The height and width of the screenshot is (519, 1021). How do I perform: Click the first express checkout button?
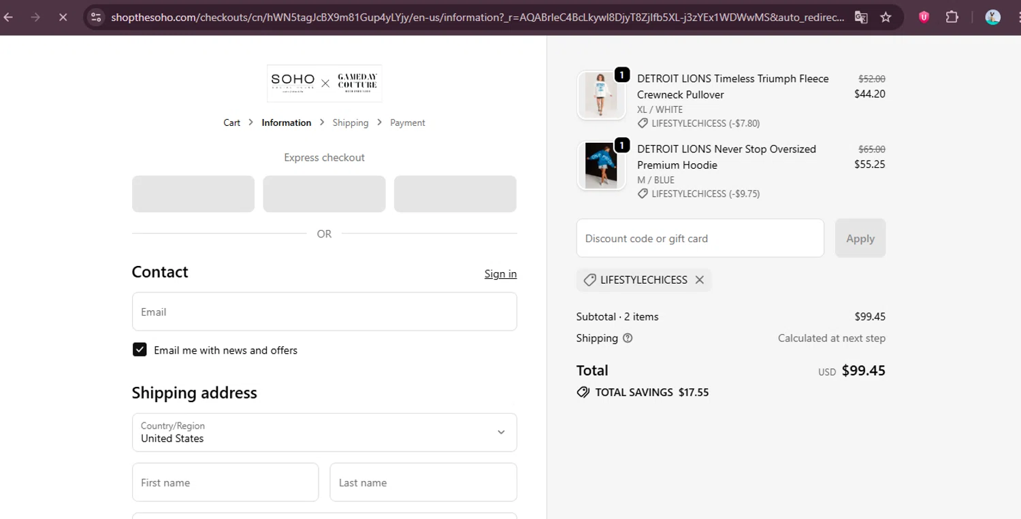point(193,194)
